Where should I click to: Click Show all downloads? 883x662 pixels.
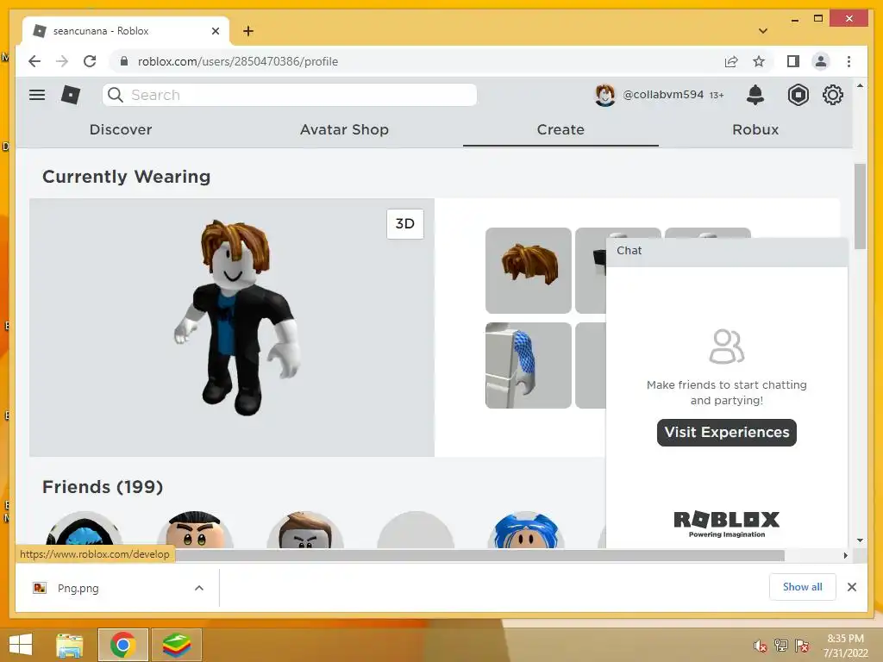[x=803, y=587]
